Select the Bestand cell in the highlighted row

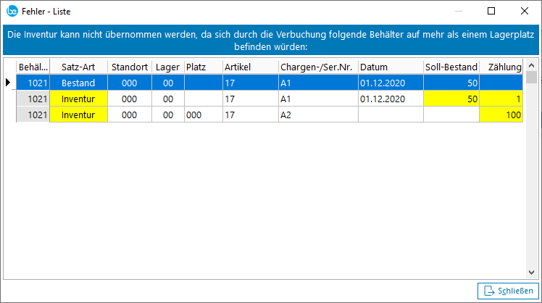[x=78, y=83]
